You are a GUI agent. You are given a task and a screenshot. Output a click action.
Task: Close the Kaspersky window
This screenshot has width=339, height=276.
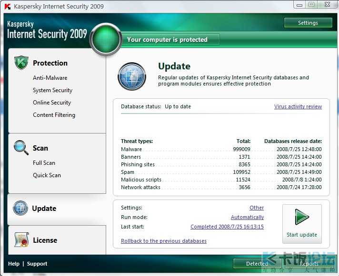(328, 5)
